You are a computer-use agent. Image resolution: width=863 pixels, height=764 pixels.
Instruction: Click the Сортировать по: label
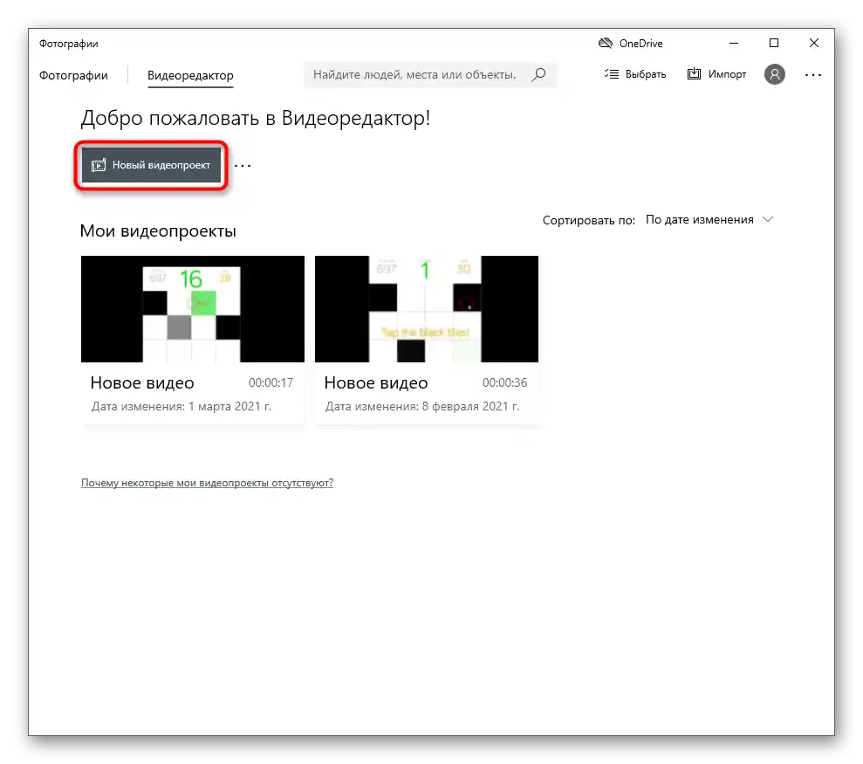tap(589, 220)
